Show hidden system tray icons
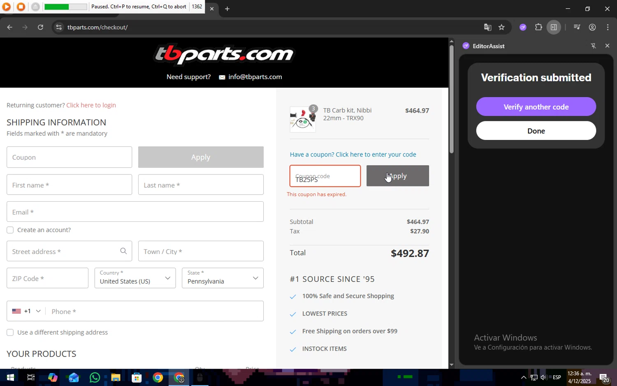The height and width of the screenshot is (386, 617). click(x=524, y=377)
